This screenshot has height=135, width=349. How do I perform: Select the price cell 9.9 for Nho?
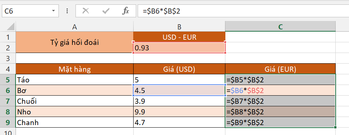tap(179, 112)
